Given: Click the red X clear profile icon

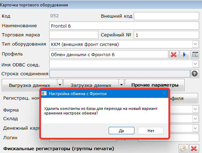Looking at the screenshot, I should [174, 54].
